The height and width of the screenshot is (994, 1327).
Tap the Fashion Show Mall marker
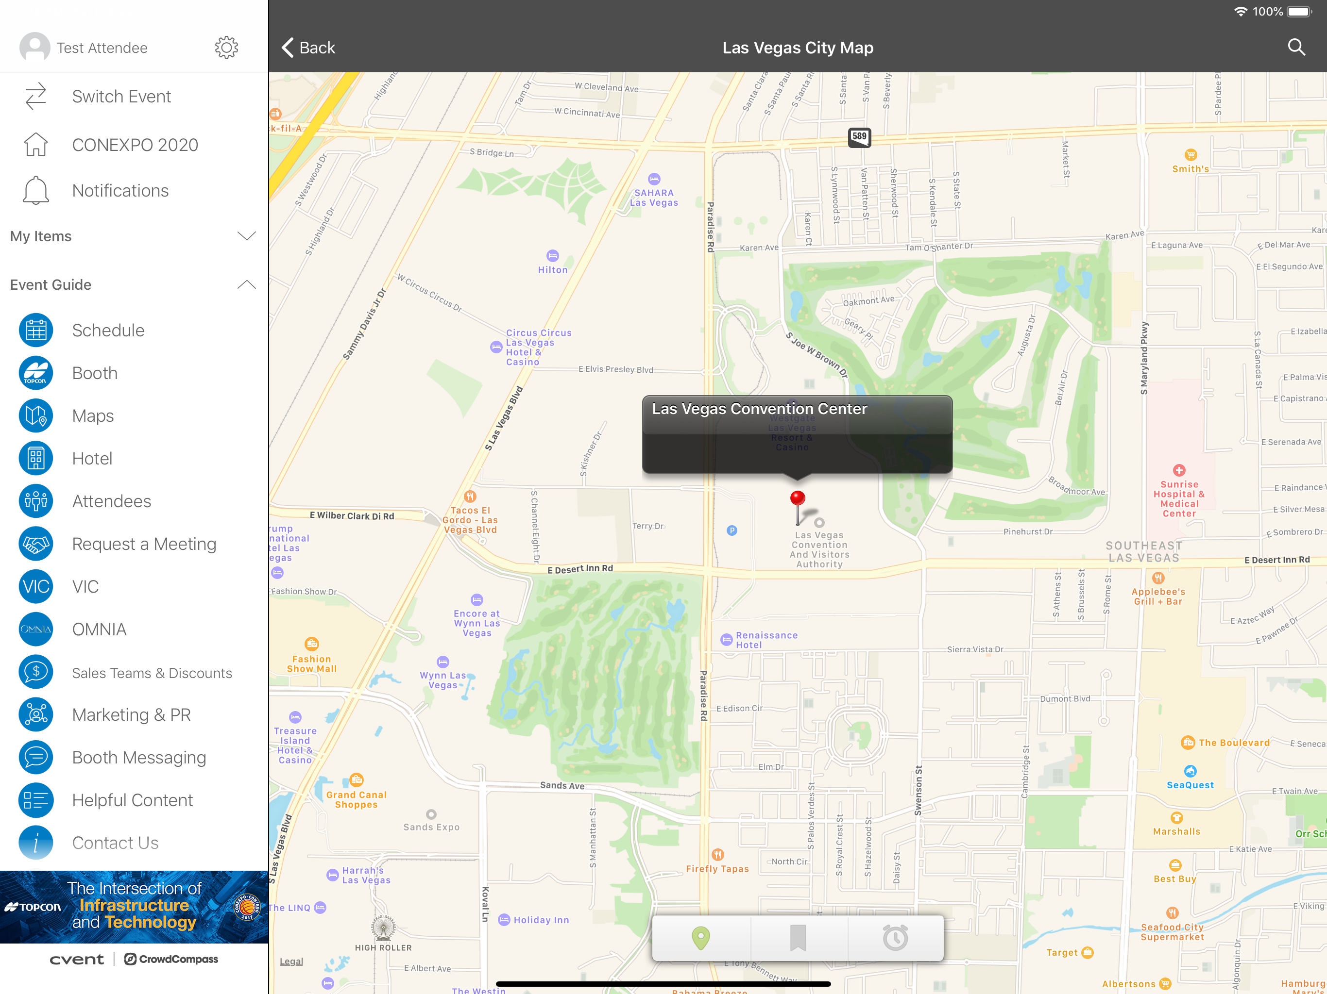[x=311, y=645]
